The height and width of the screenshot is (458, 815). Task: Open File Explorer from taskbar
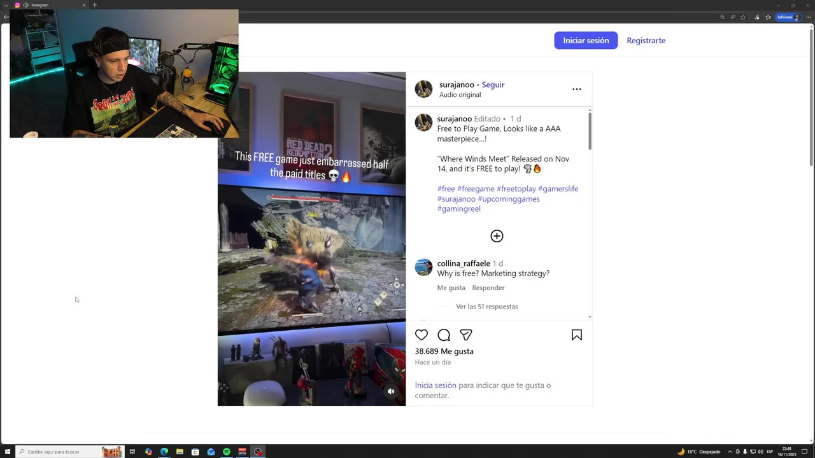click(180, 452)
